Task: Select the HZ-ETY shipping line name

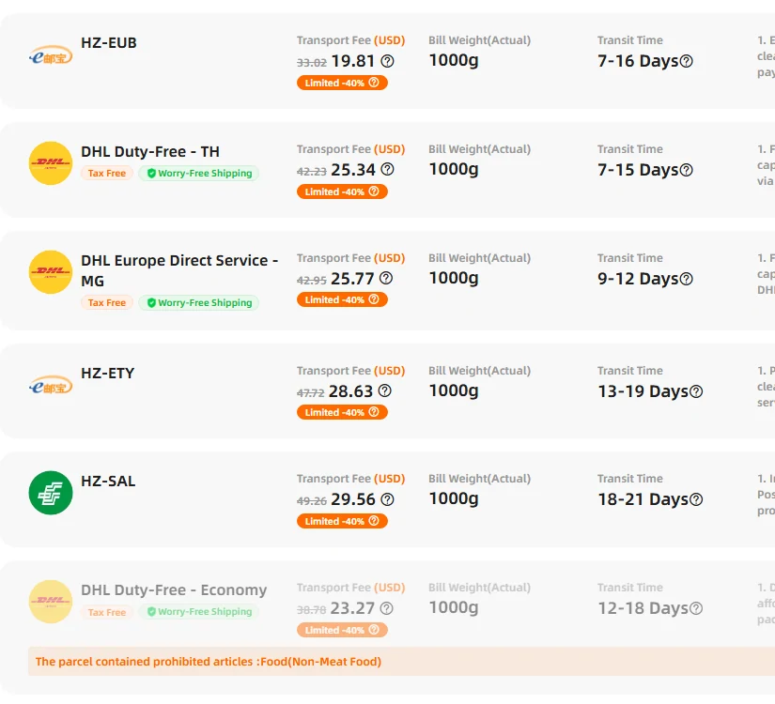Action: 108,373
